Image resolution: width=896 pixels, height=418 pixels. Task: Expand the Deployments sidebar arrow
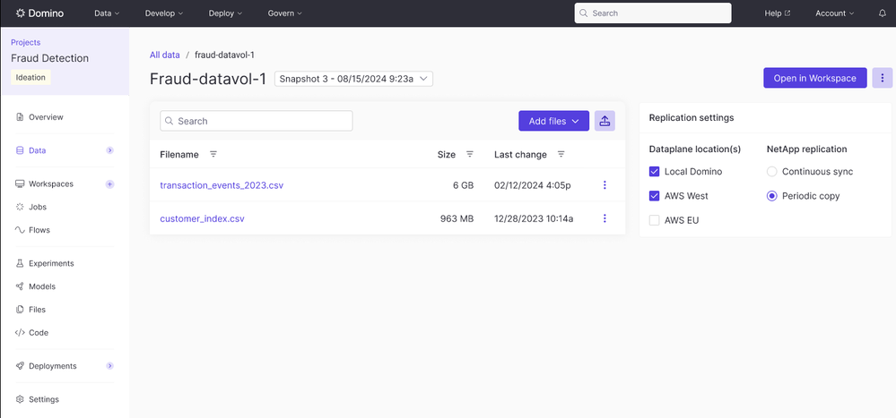(x=110, y=366)
